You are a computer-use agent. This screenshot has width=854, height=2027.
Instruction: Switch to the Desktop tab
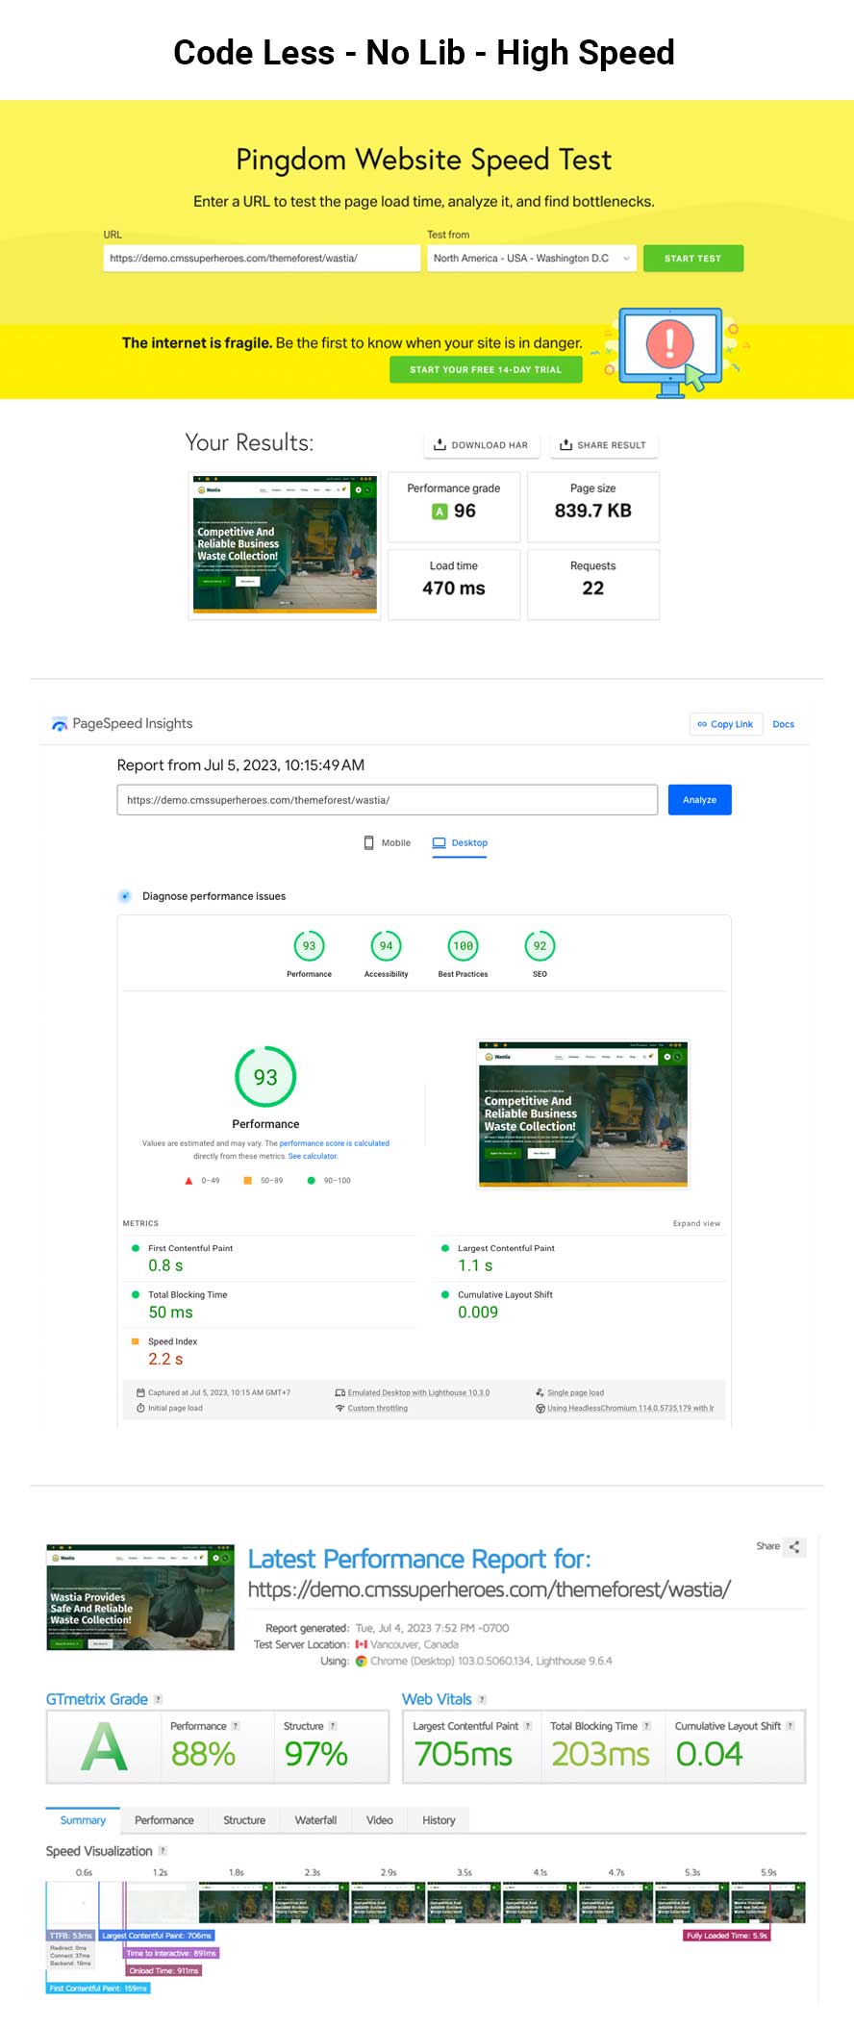[x=460, y=843]
